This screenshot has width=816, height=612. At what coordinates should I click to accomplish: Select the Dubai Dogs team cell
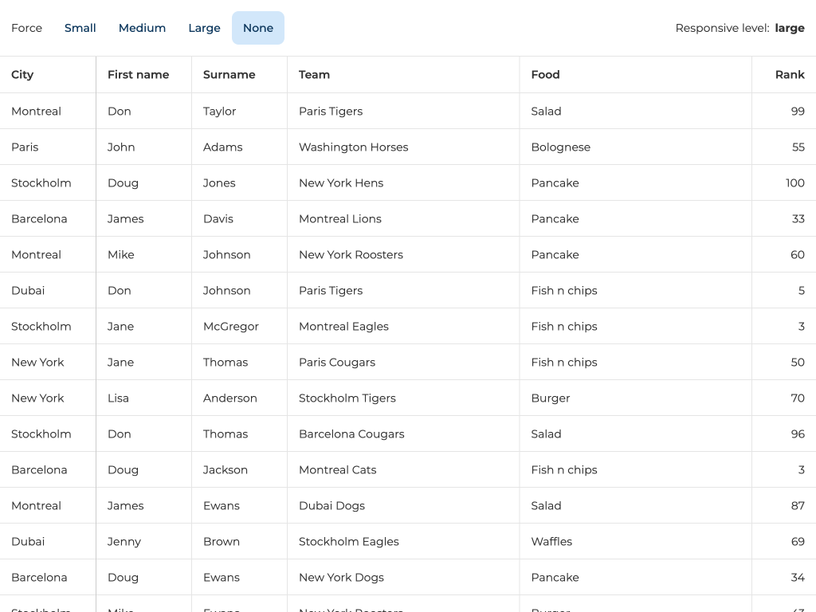point(331,506)
